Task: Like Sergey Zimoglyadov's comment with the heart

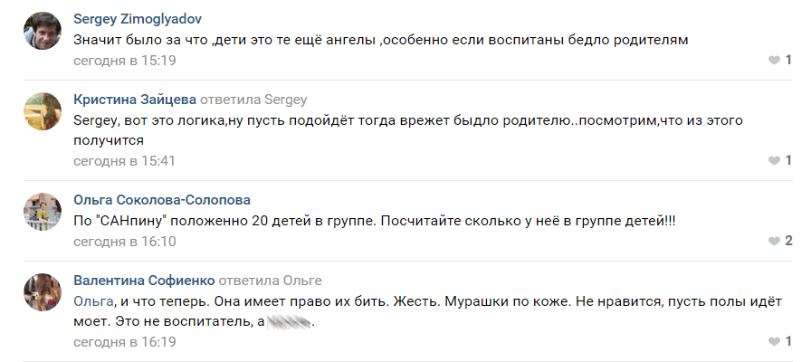Action: [x=774, y=60]
